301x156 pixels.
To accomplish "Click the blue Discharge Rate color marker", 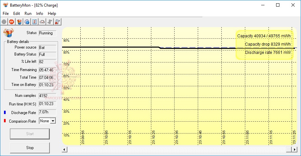I will click(x=5, y=112).
